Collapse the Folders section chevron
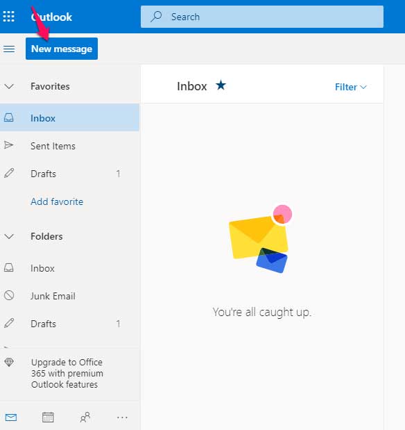The image size is (405, 430). pos(9,236)
